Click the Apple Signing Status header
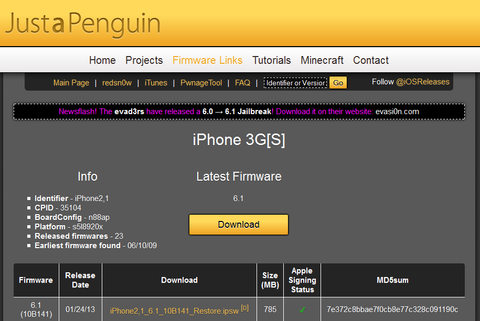This screenshot has width=480, height=321. pos(302,280)
